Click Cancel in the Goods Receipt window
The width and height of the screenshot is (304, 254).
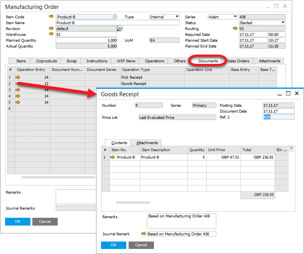tap(141, 245)
